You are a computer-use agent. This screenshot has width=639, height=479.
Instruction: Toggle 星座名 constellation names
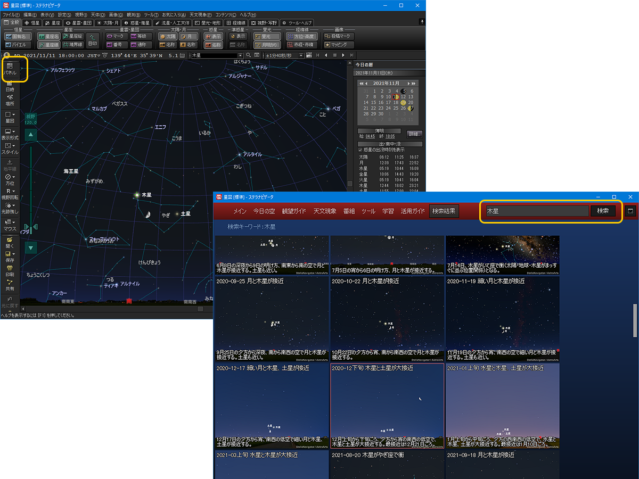click(48, 37)
